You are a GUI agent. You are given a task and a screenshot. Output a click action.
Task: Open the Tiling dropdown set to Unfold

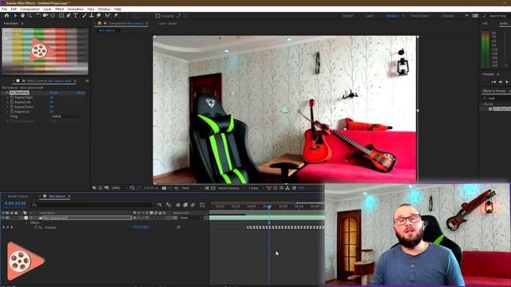click(66, 116)
